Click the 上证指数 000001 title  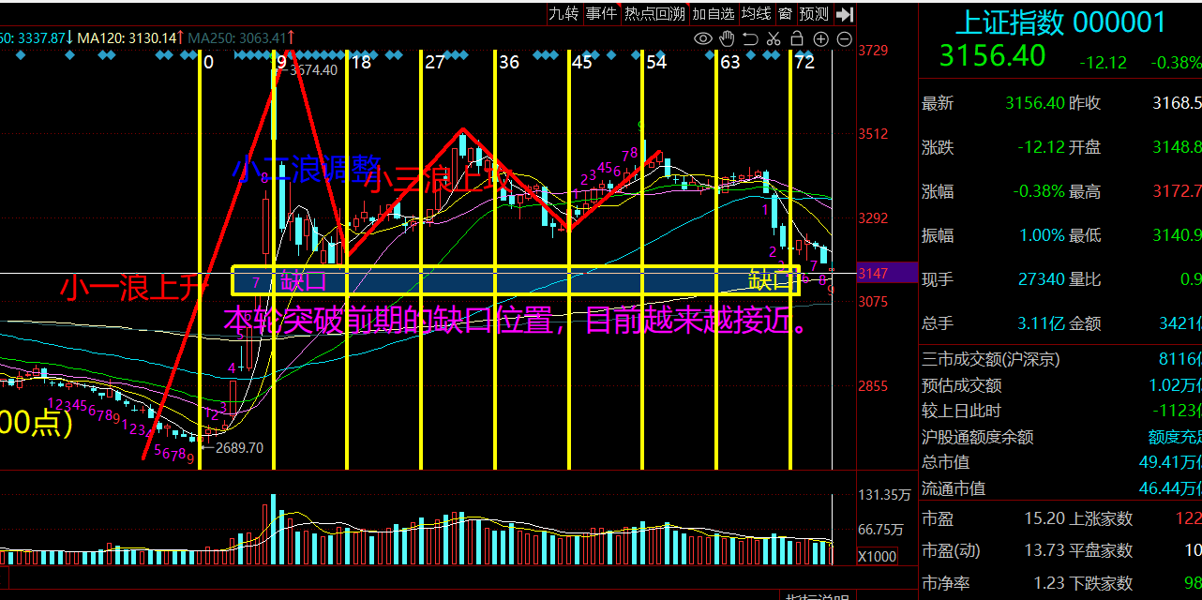pos(1059,22)
